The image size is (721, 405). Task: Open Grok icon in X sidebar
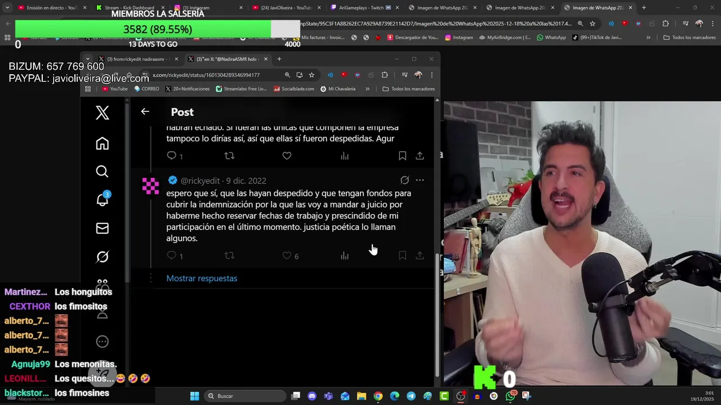tap(102, 257)
